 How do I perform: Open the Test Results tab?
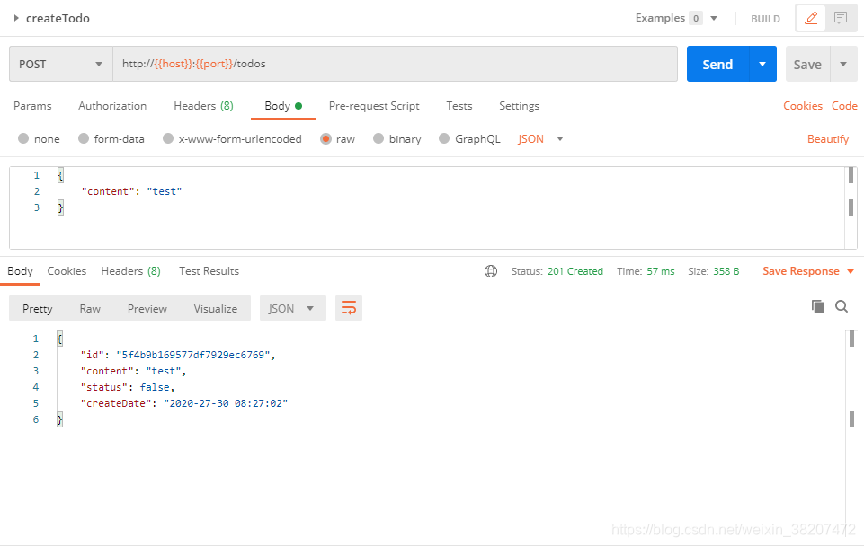coord(209,270)
